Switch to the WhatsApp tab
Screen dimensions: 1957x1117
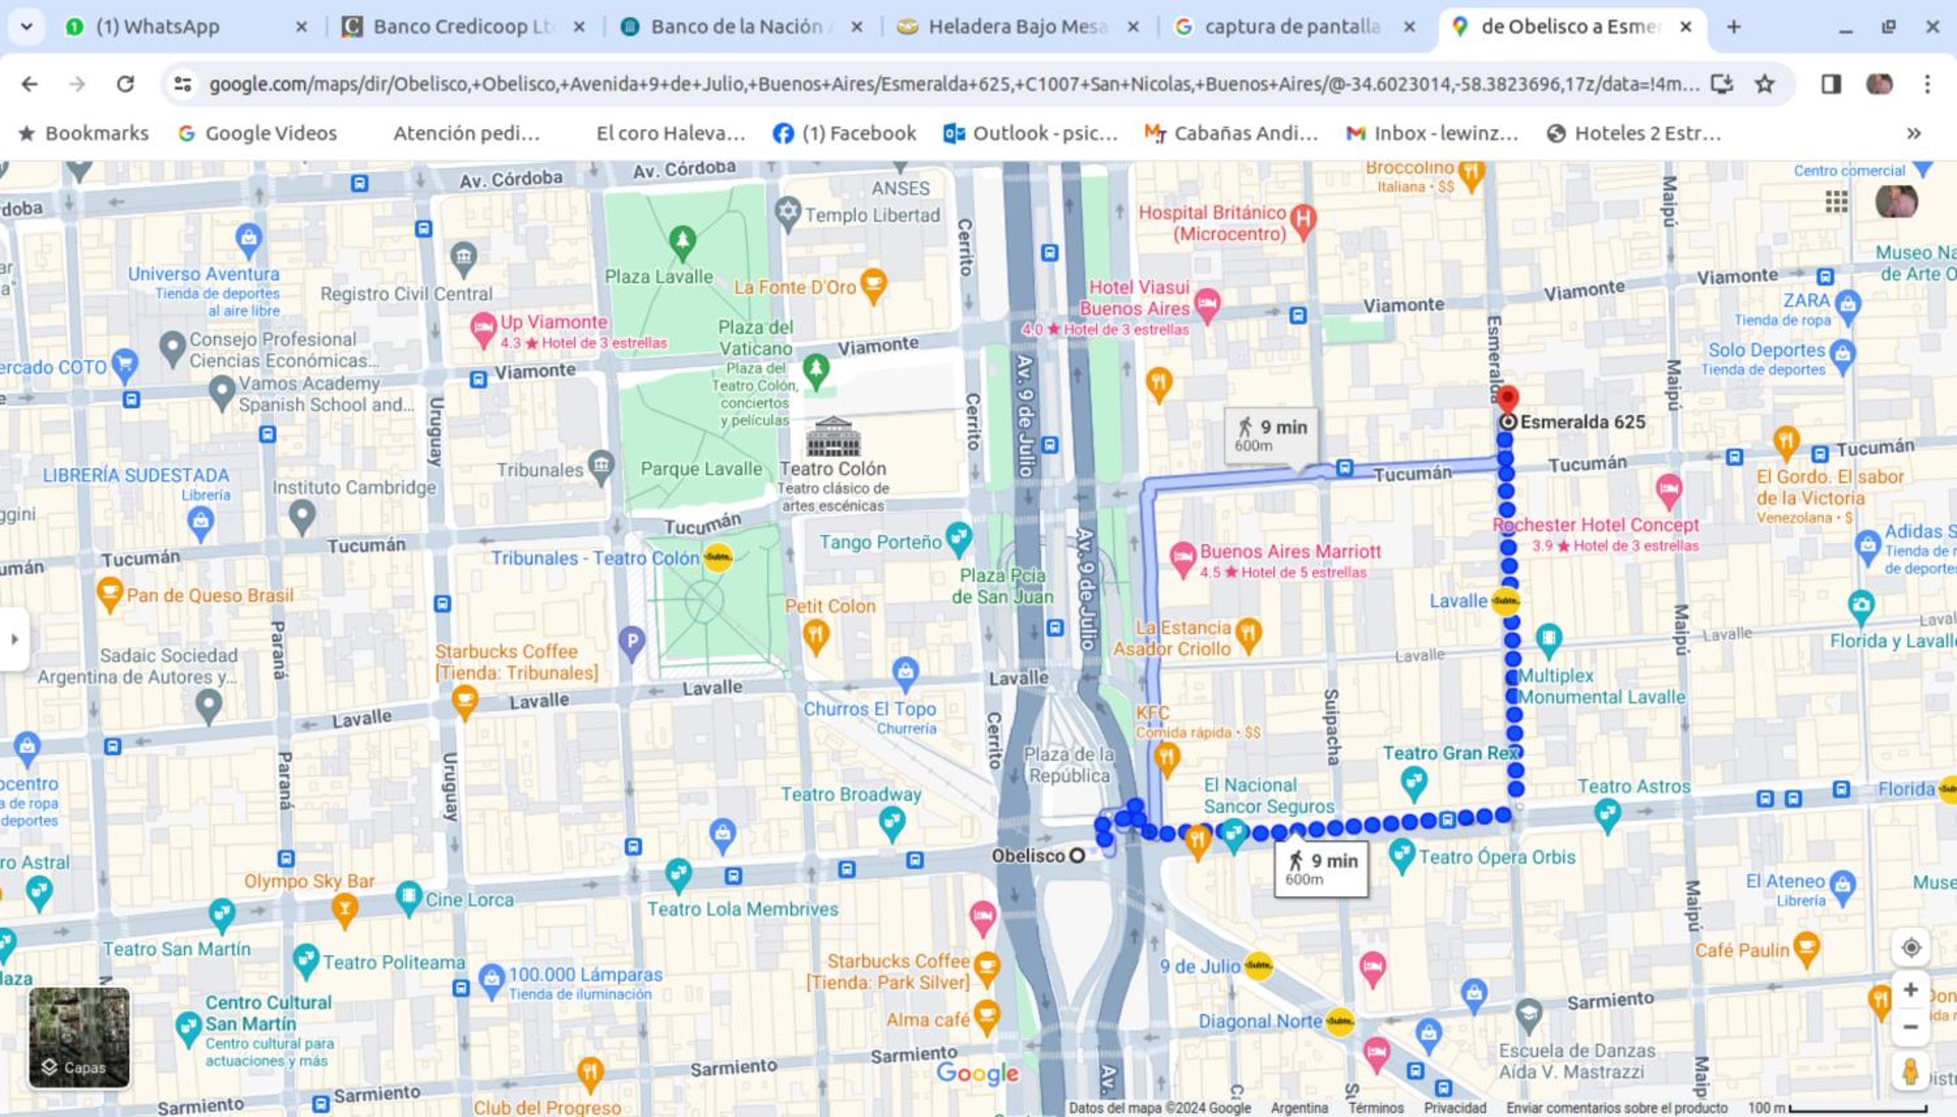coord(185,27)
